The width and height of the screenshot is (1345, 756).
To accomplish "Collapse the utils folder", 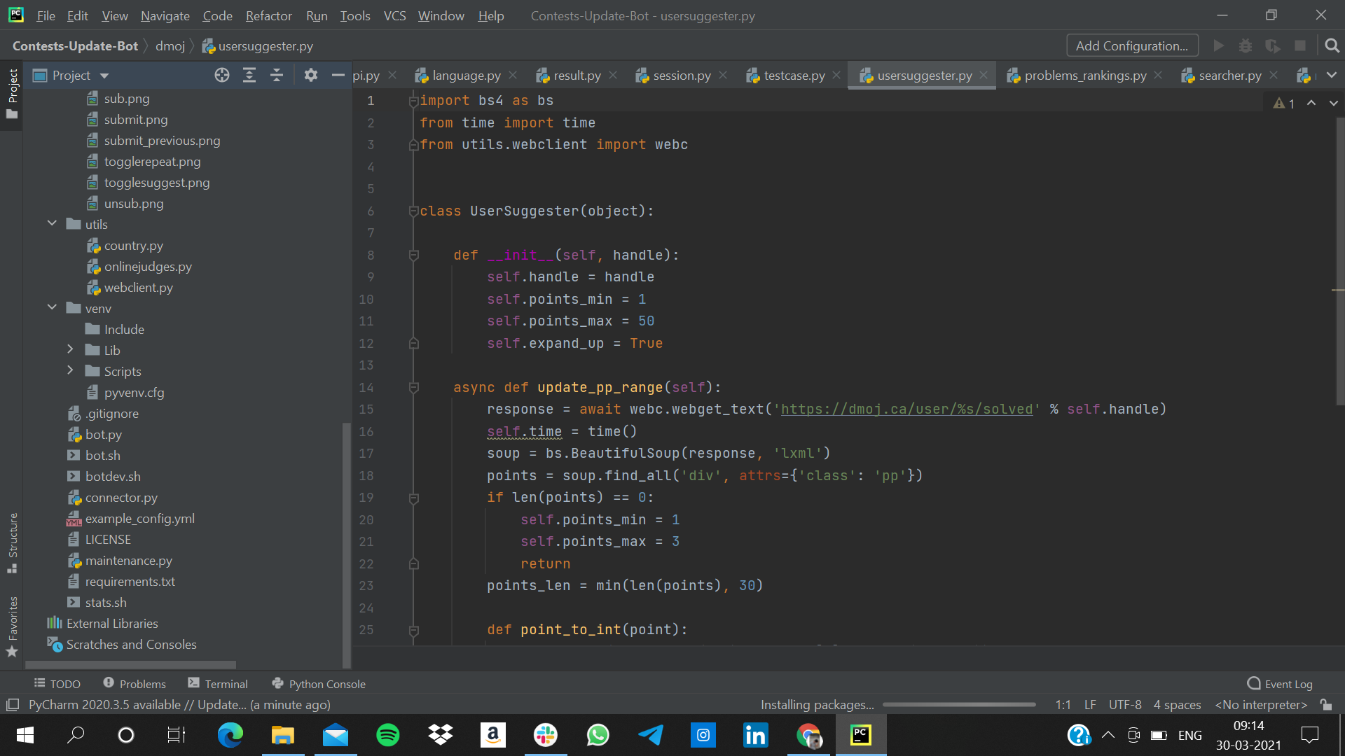I will [x=52, y=224].
